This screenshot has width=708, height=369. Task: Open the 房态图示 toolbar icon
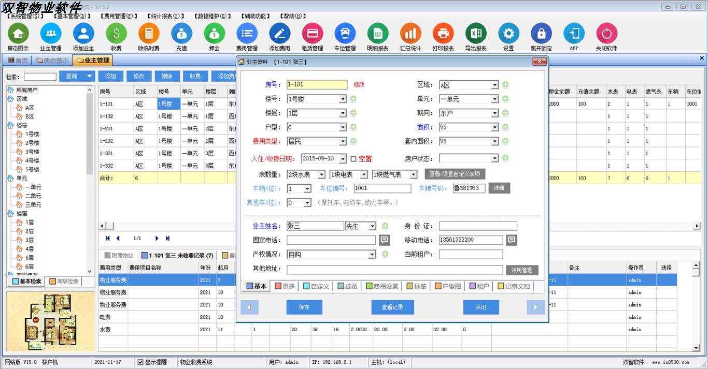click(18, 34)
